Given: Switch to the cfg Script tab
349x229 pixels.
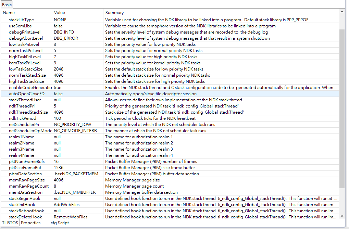Looking at the screenshot, I should pos(60,223).
